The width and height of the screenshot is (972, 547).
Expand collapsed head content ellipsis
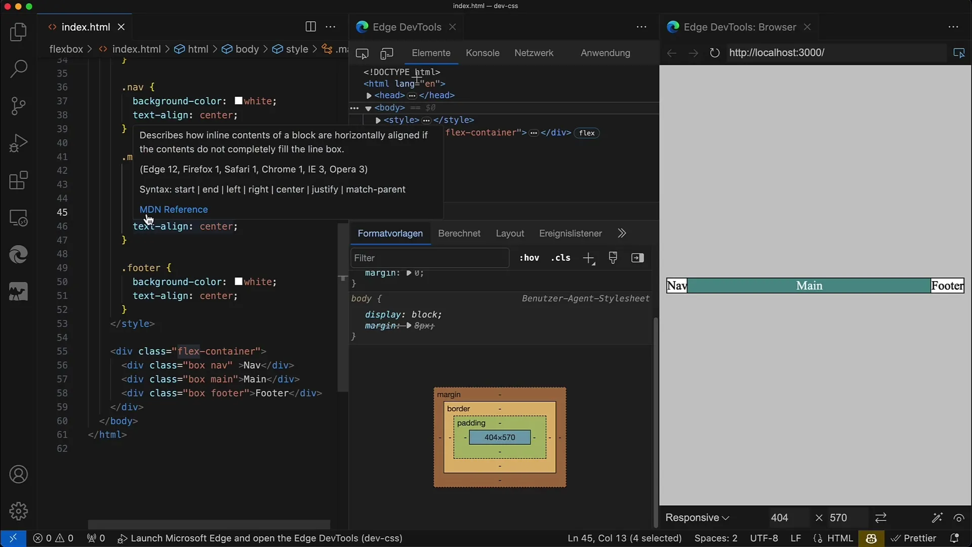tap(412, 96)
